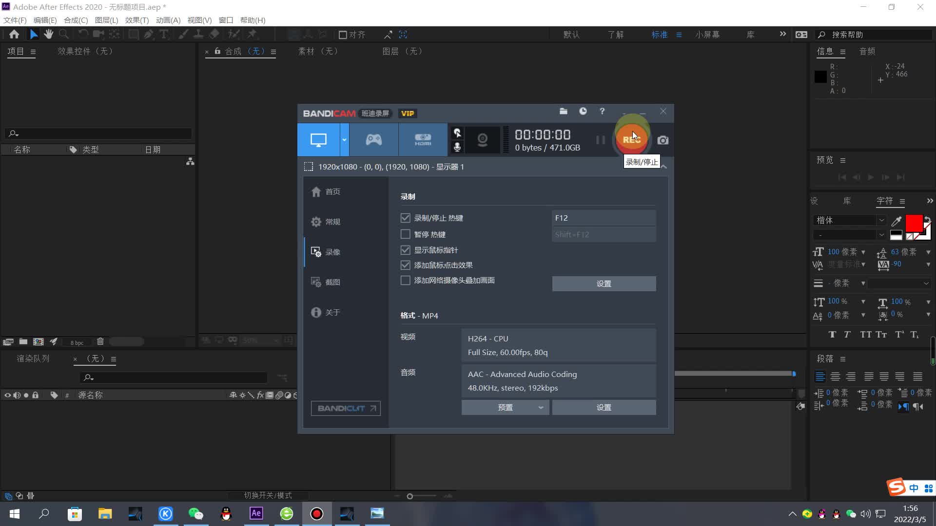Uncheck the 显示鼠标指针 option
This screenshot has width=936, height=526.
tap(405, 250)
